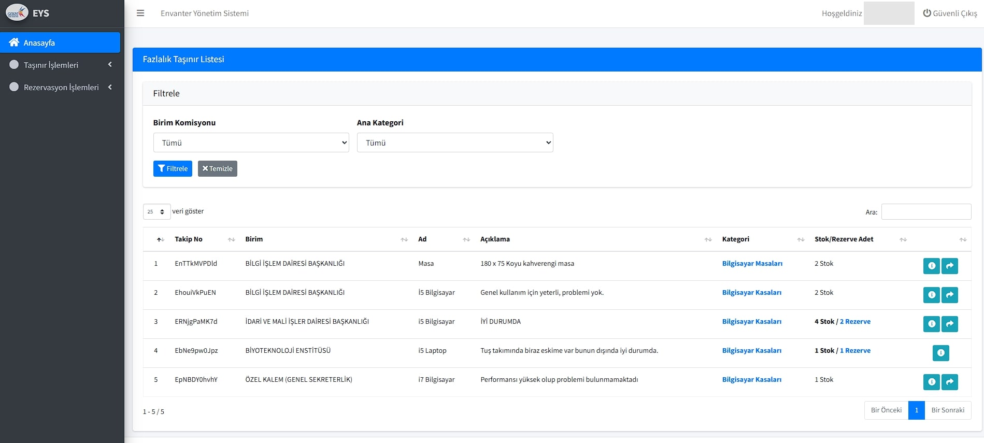Open Ana Kategori dropdown

click(454, 142)
